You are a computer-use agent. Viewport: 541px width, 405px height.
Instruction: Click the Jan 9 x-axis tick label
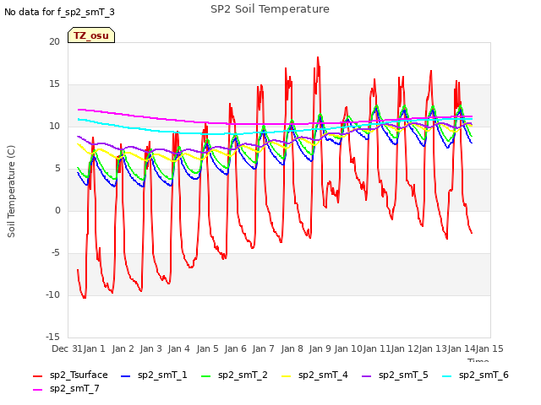click(320, 348)
